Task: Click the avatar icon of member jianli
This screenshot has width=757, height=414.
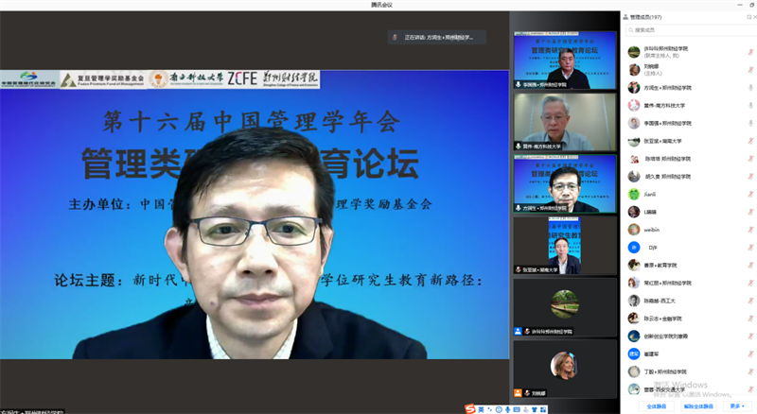Action: click(633, 194)
